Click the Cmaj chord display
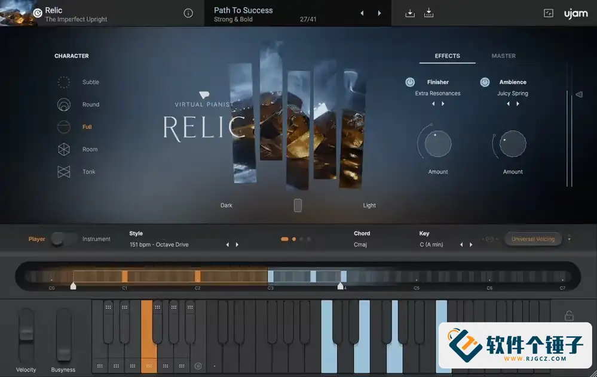 point(360,245)
